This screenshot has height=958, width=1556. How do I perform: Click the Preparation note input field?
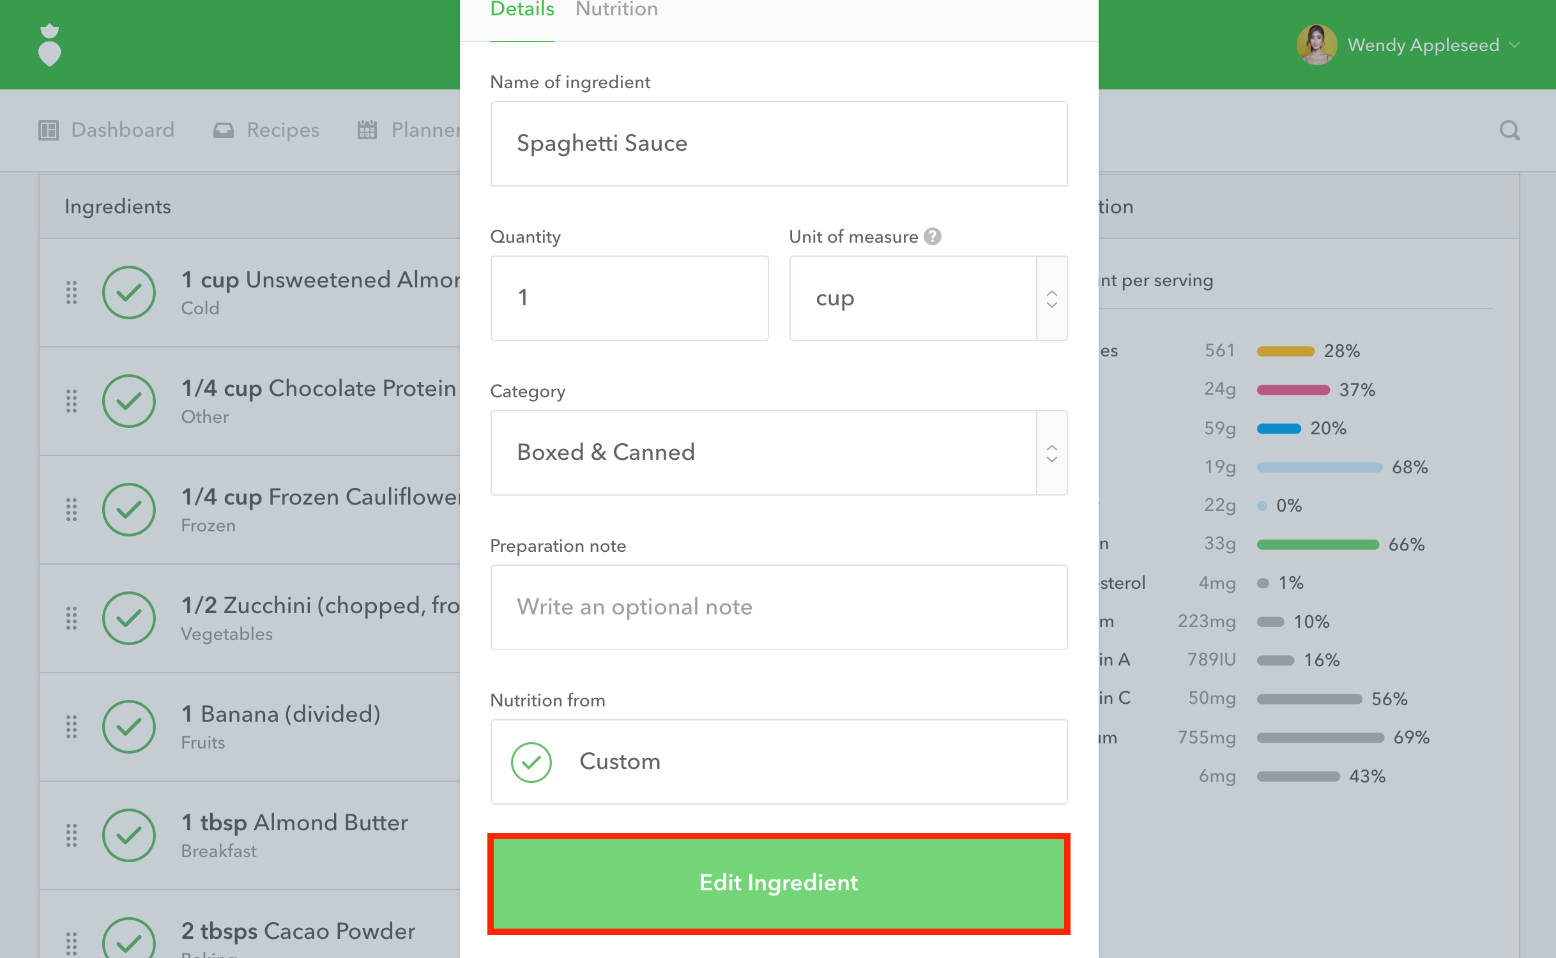[778, 607]
